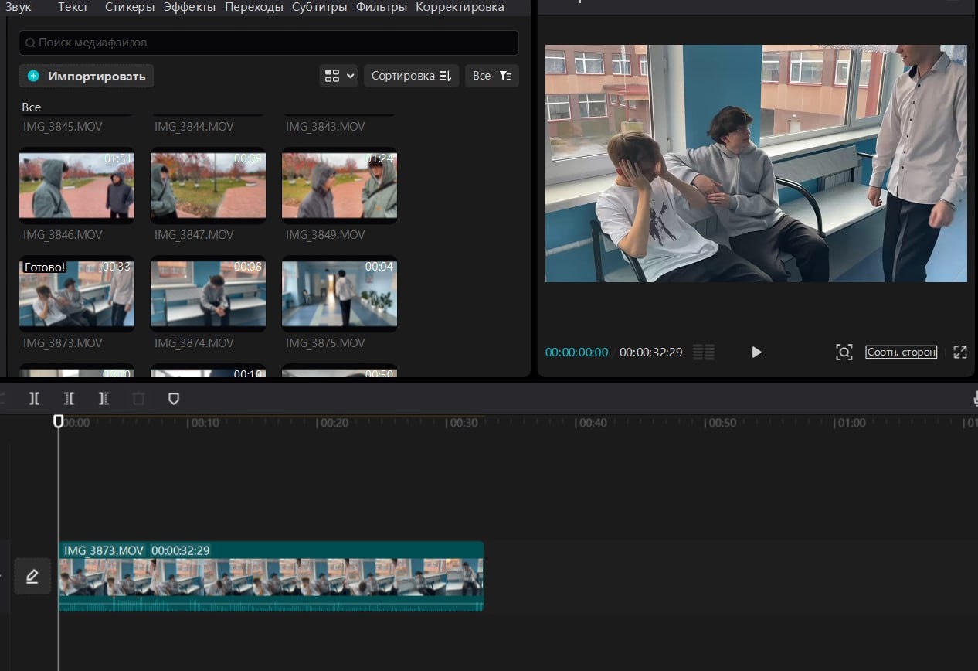Image resolution: width=978 pixels, height=671 pixels.
Task: Click the timeline playhead handle
Action: pyautogui.click(x=58, y=421)
